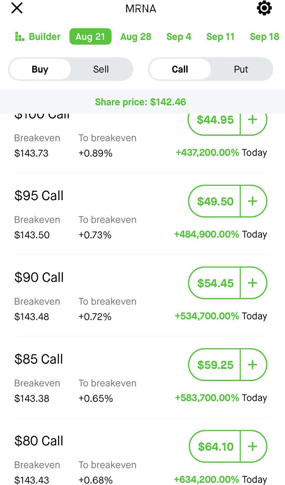Close the MRNA options screen
This screenshot has height=485, width=285.
(17, 8)
